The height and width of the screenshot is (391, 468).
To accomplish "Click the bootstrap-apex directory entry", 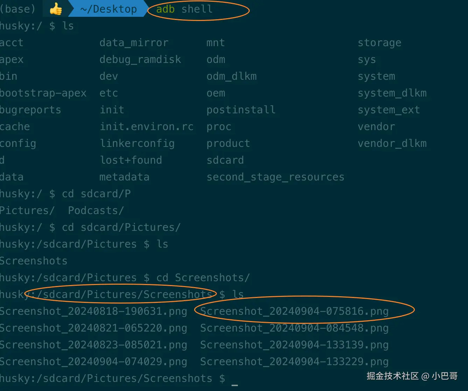I will coord(43,93).
